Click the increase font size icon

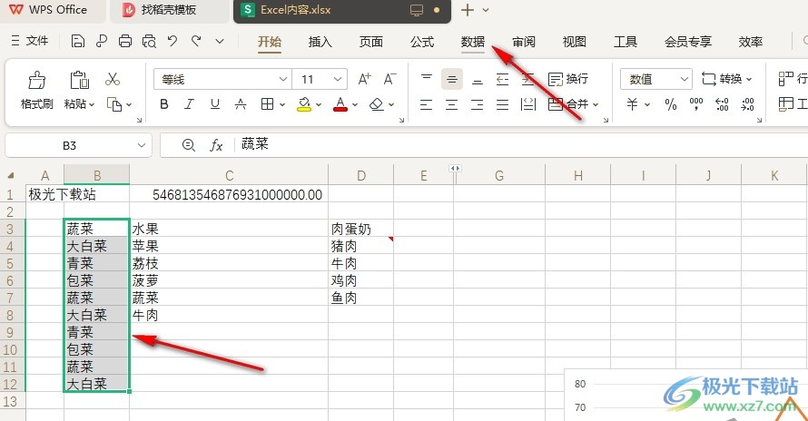click(364, 80)
